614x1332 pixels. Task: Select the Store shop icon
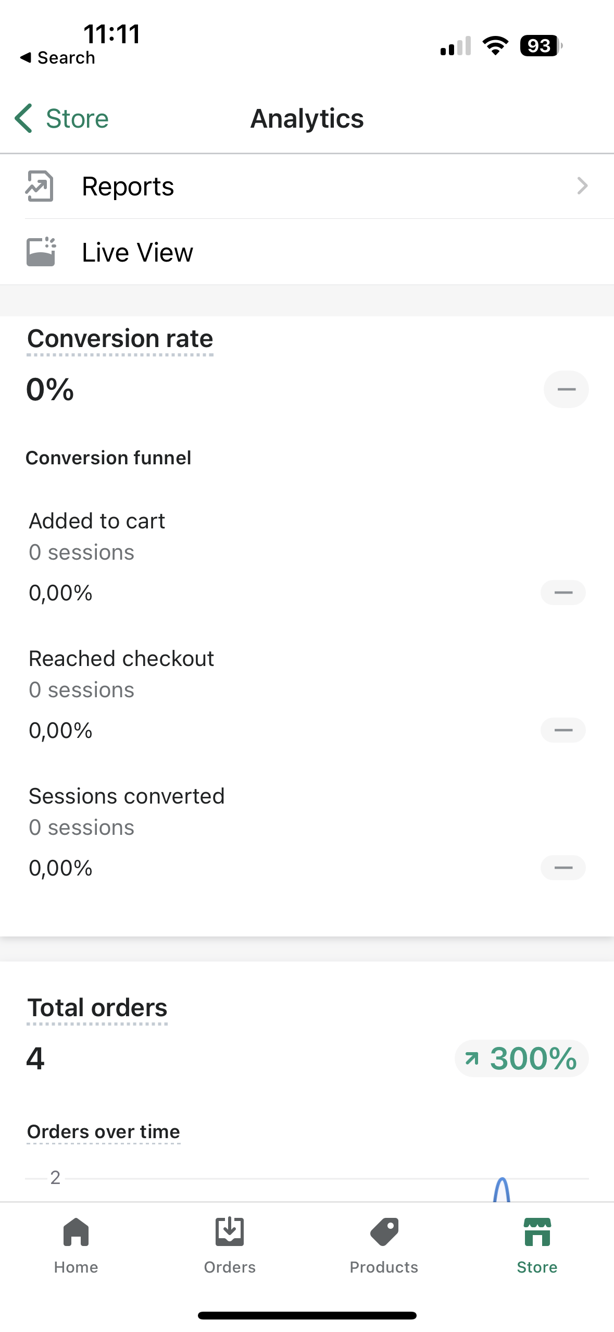(x=537, y=1232)
